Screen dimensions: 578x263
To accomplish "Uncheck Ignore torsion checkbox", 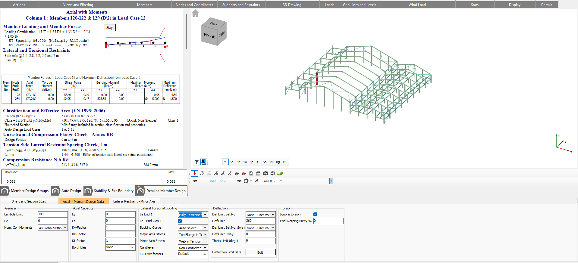I will (x=315, y=214).
